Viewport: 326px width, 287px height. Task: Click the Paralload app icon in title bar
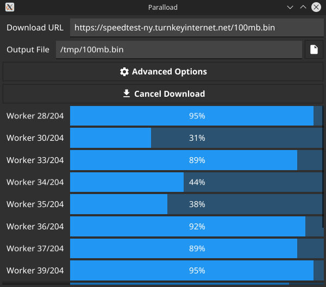pyautogui.click(x=10, y=7)
